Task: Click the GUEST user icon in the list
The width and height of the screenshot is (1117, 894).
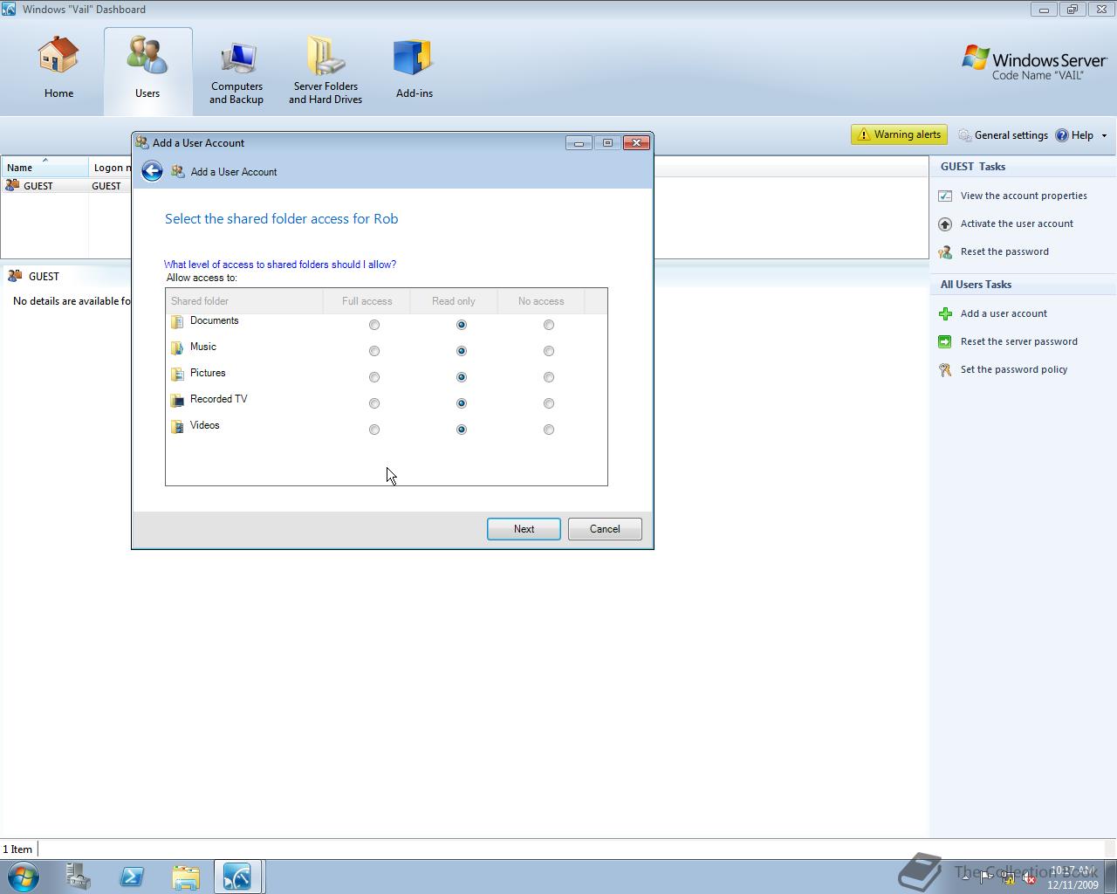Action: [x=12, y=185]
